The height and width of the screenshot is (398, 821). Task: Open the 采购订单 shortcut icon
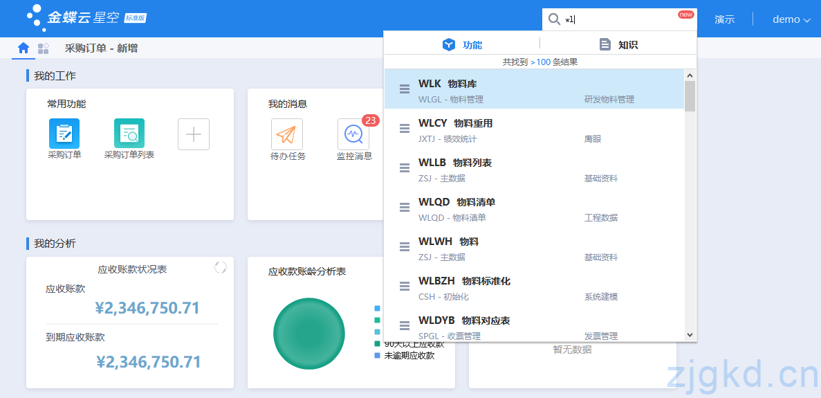click(x=64, y=134)
